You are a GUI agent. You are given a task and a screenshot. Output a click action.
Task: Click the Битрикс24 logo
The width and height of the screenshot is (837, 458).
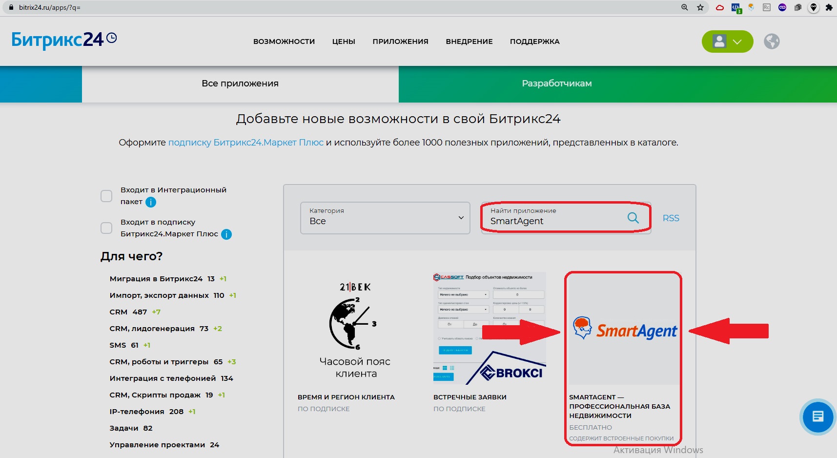64,40
